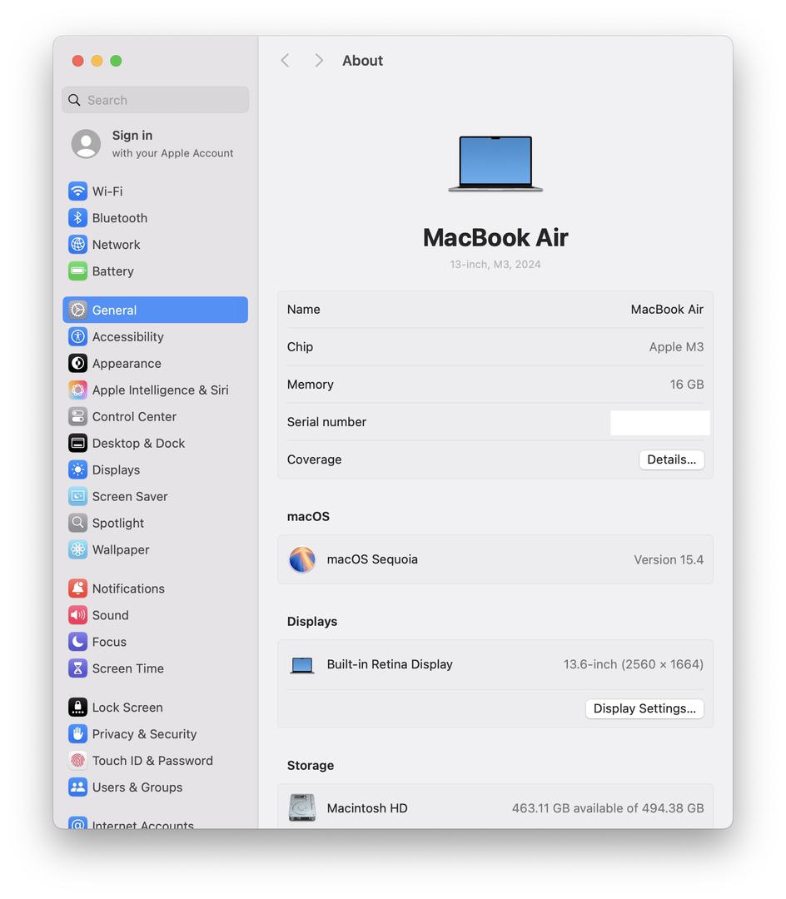The width and height of the screenshot is (786, 899).
Task: Click the Macintosh HD label
Action: pos(367,808)
